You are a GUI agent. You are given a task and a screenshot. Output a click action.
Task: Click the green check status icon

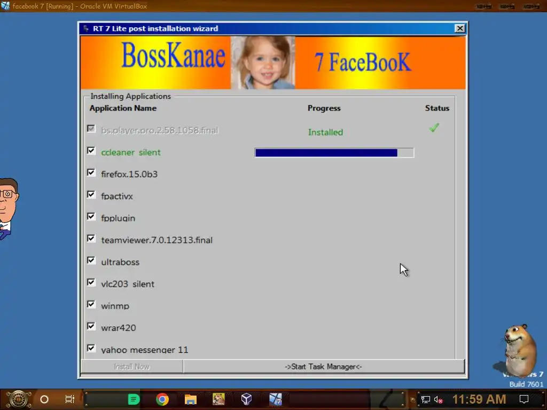[434, 128]
